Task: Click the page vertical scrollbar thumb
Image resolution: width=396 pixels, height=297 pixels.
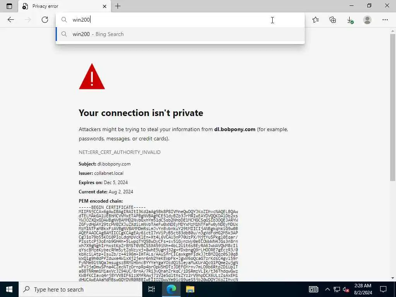Action: 392,108
